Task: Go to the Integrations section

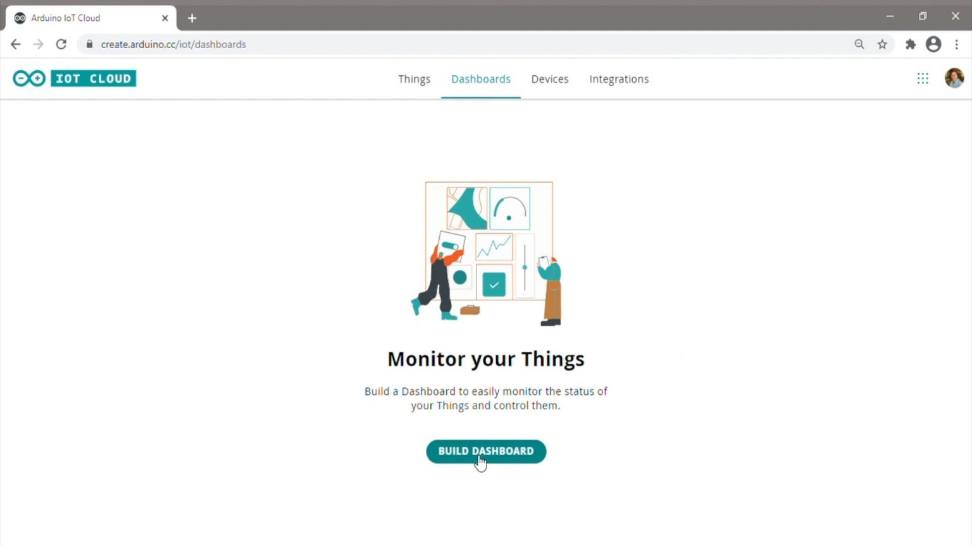Action: (619, 78)
